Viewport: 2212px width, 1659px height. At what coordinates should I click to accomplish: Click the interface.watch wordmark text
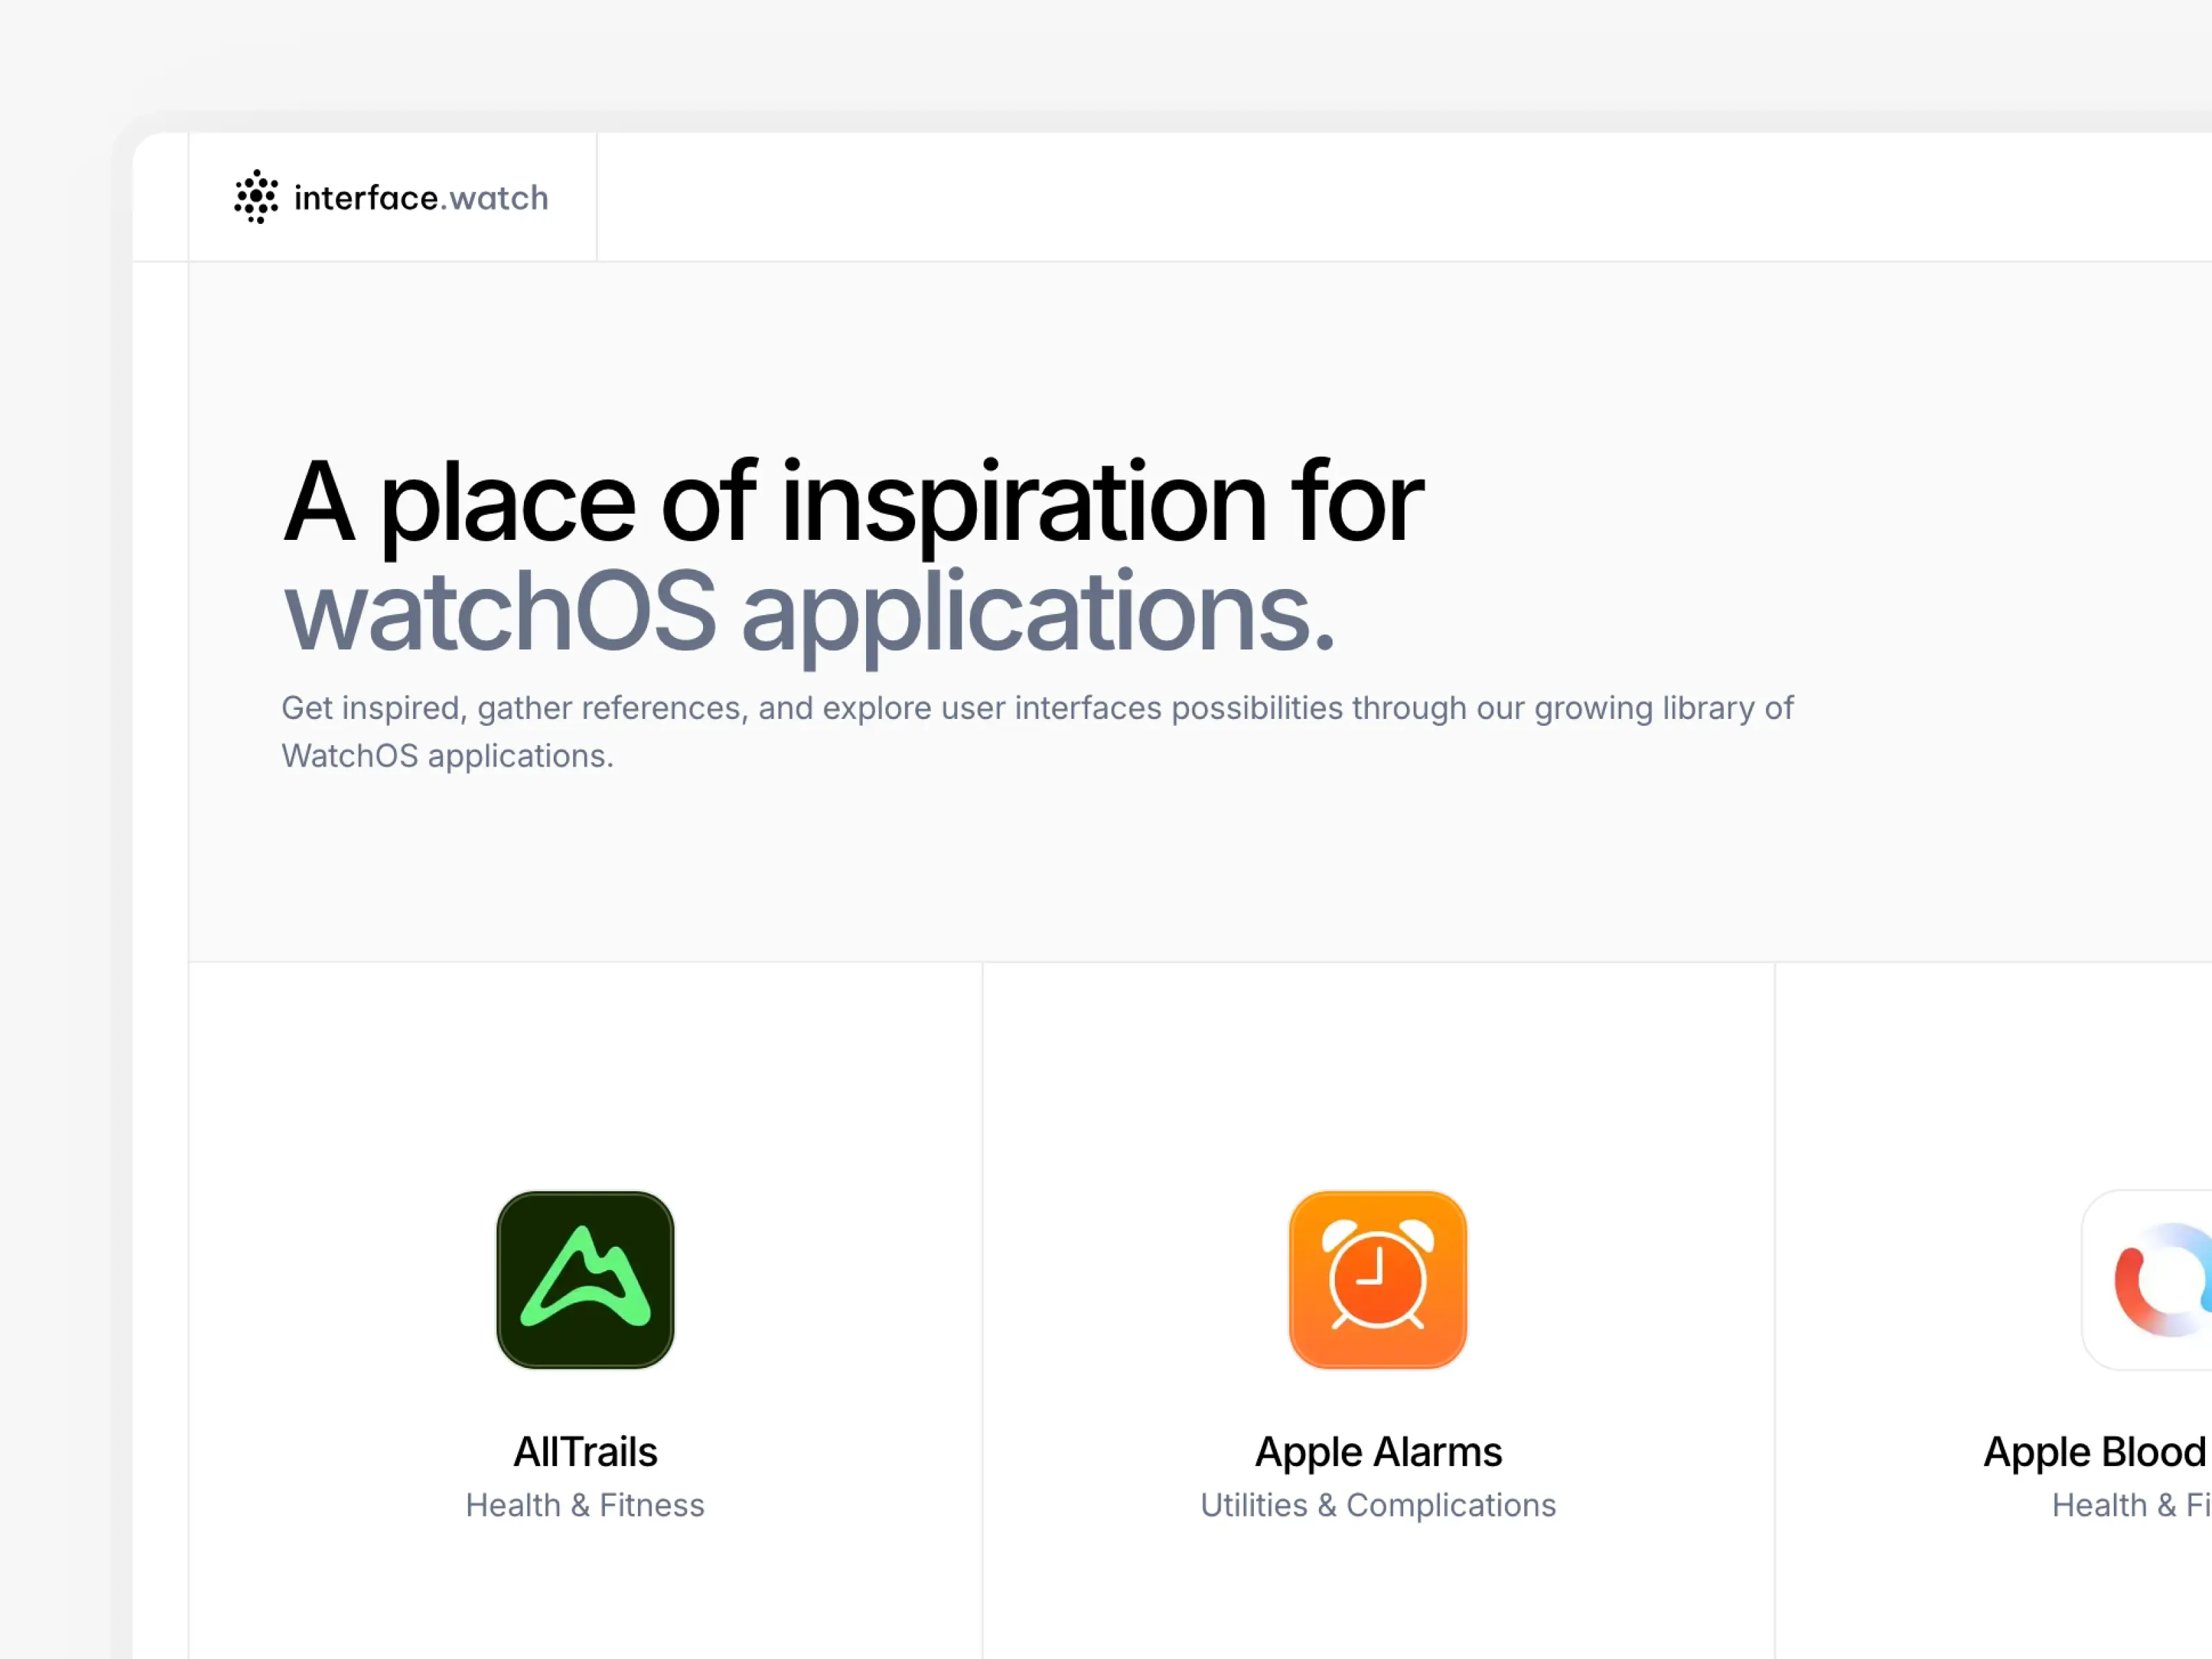coord(421,198)
